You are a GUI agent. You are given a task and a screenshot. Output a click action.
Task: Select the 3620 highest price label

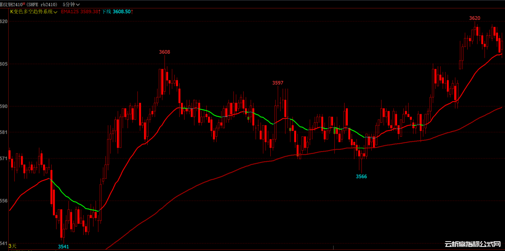(x=475, y=18)
